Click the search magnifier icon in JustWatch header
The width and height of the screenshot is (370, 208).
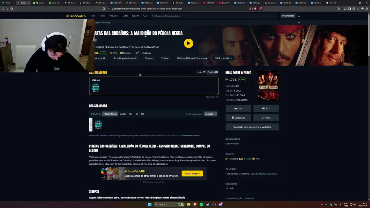coord(153,16)
